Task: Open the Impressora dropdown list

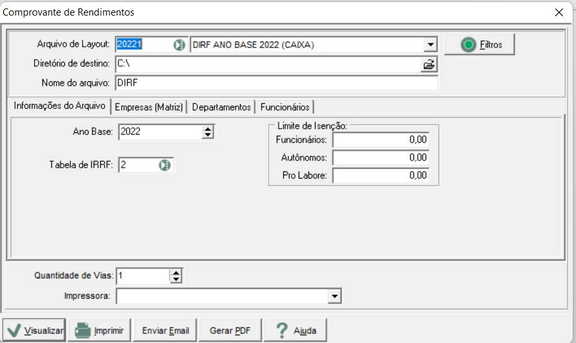Action: pos(335,296)
